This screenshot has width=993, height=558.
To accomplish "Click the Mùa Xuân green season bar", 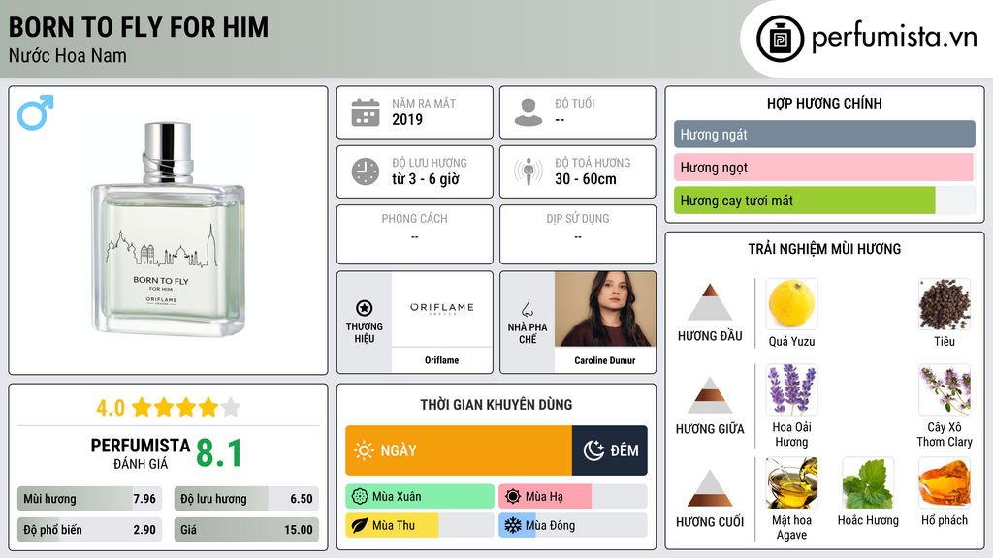I will (x=420, y=497).
